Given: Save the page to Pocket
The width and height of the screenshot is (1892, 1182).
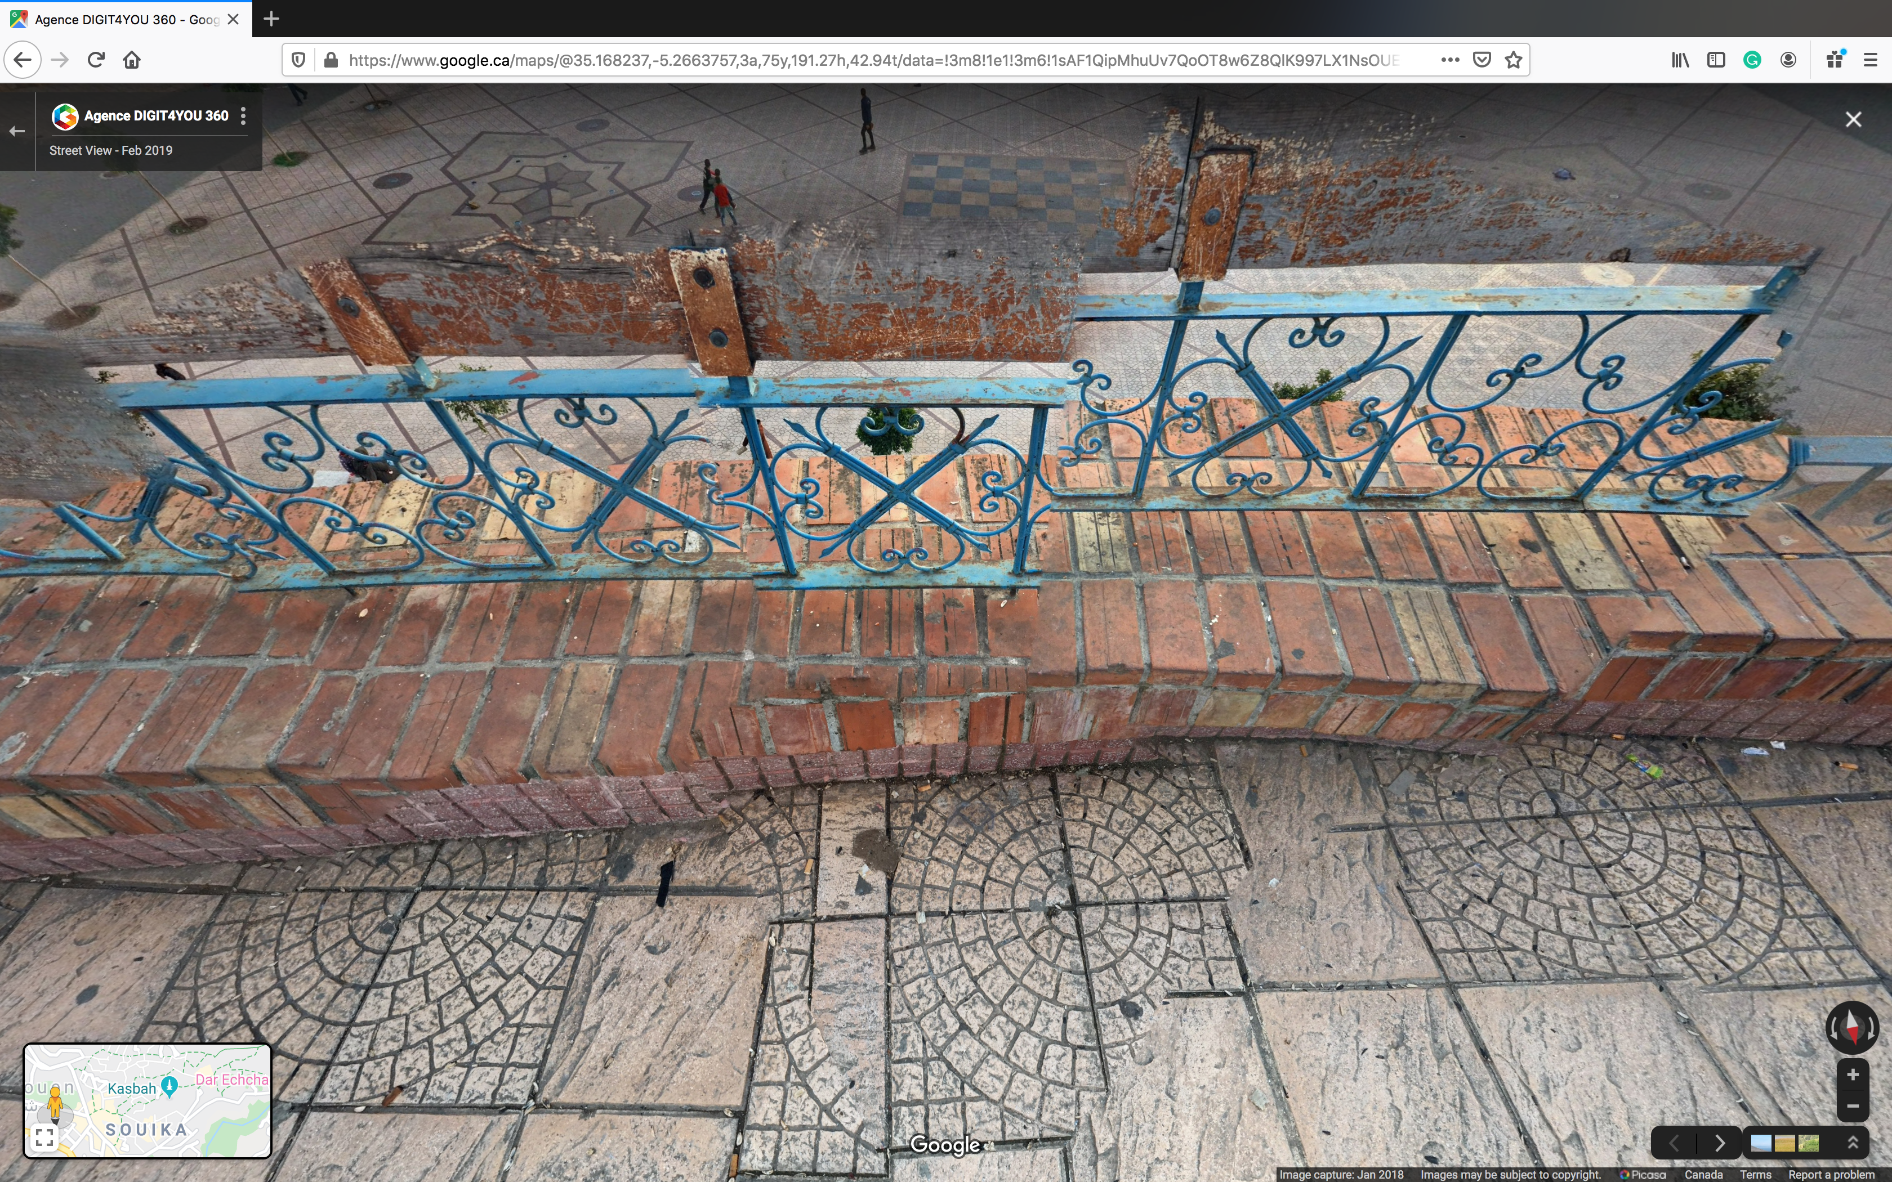Looking at the screenshot, I should (1482, 60).
